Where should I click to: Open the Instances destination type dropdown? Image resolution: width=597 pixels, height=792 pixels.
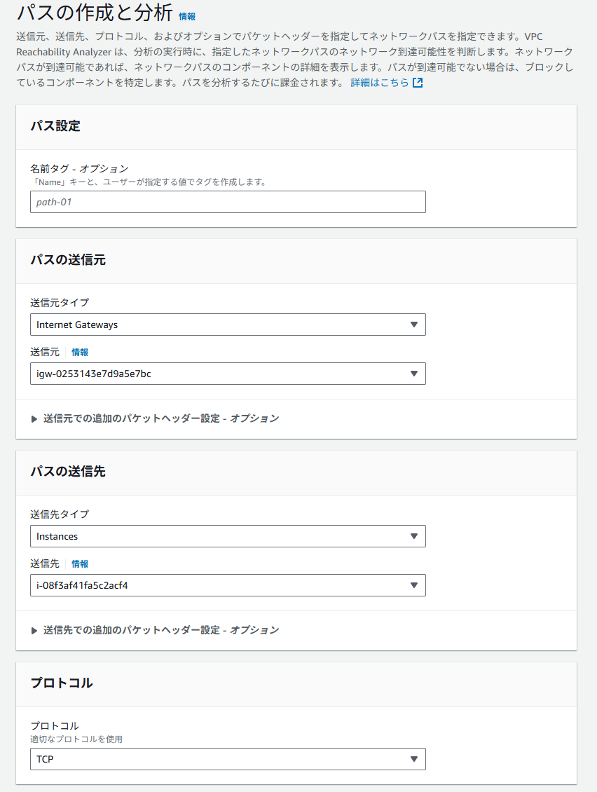(x=228, y=536)
